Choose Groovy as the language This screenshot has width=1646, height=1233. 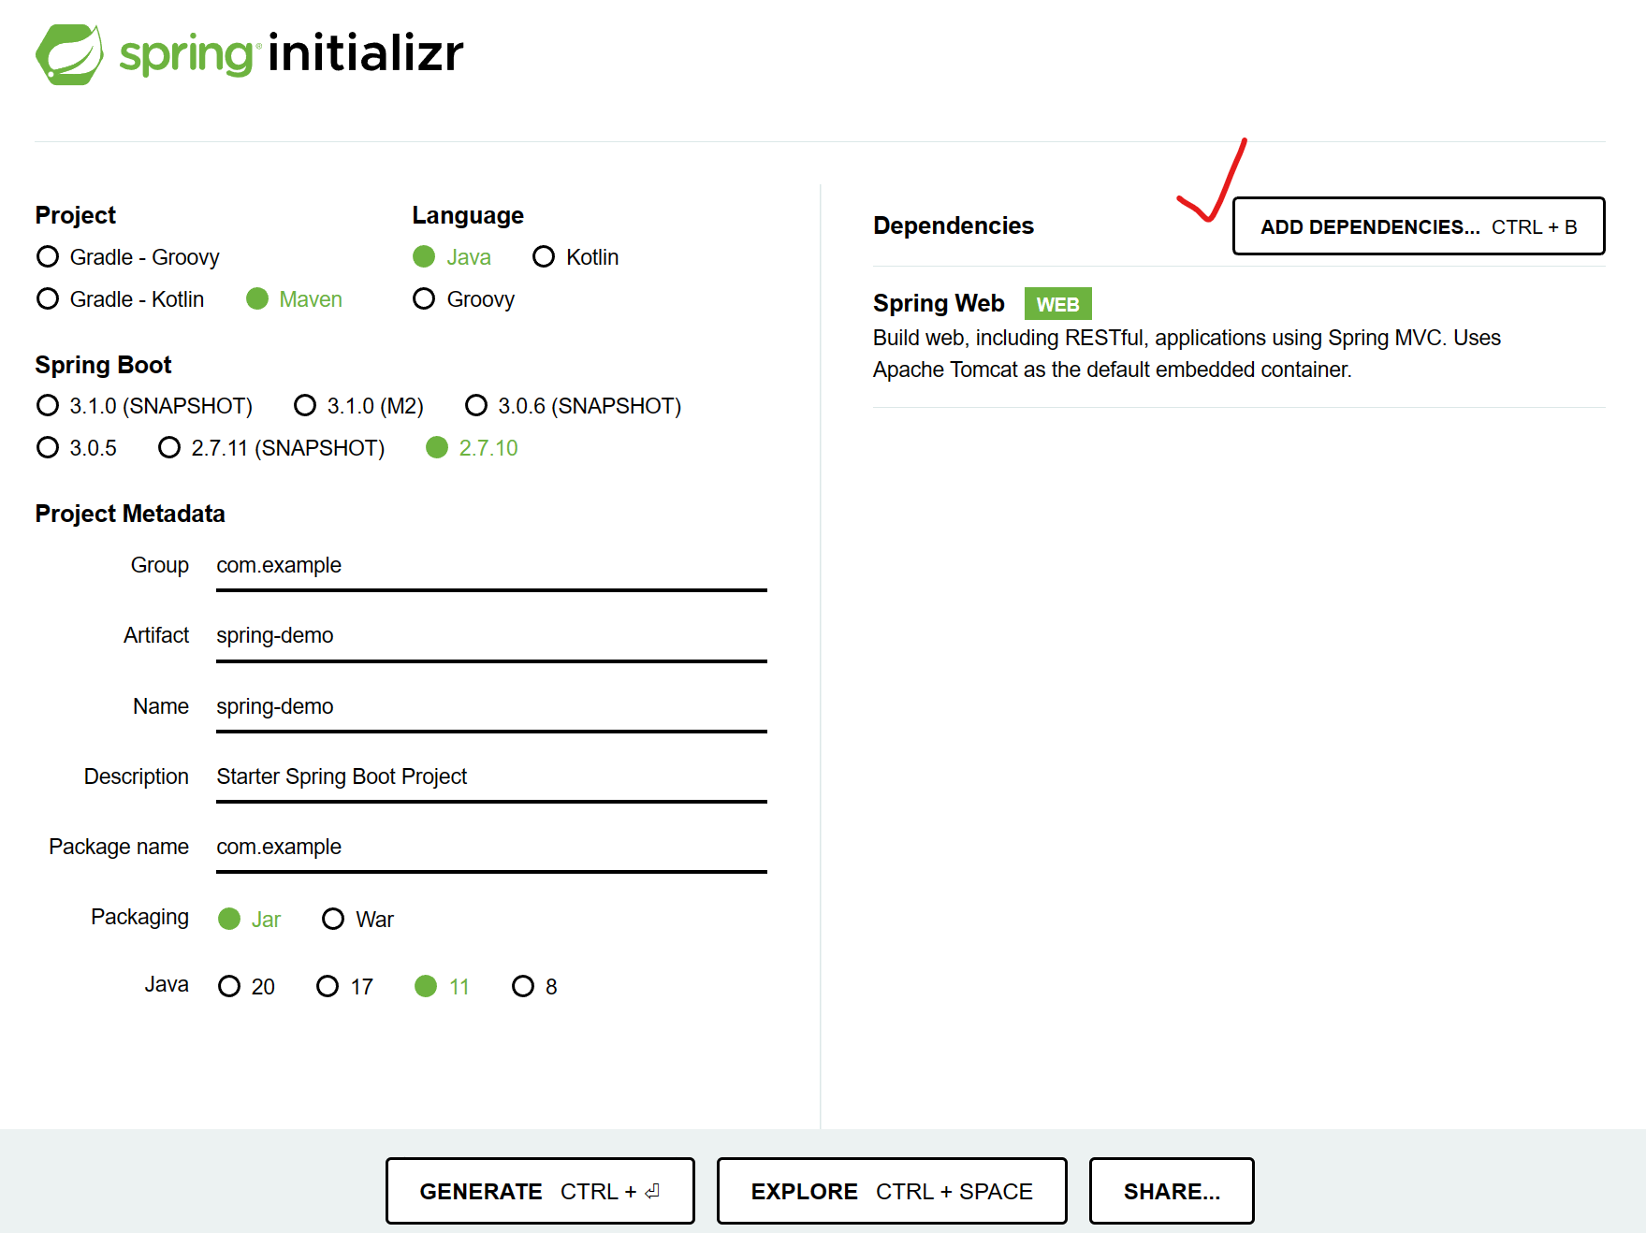464,299
